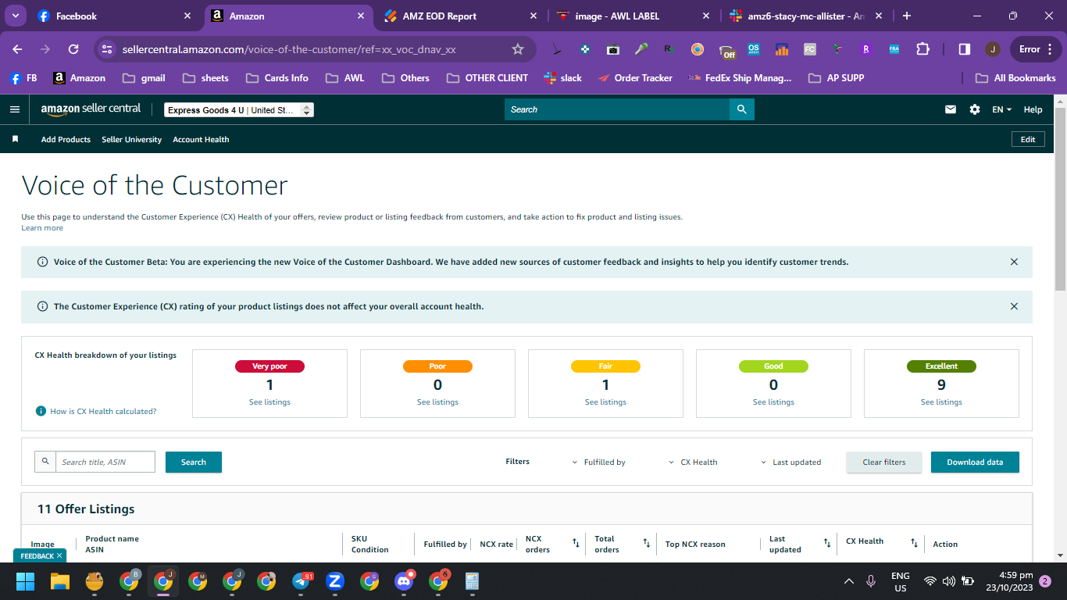Screen dimensions: 1067x600
Task: Go back using the browser back arrow
Action: (x=17, y=49)
